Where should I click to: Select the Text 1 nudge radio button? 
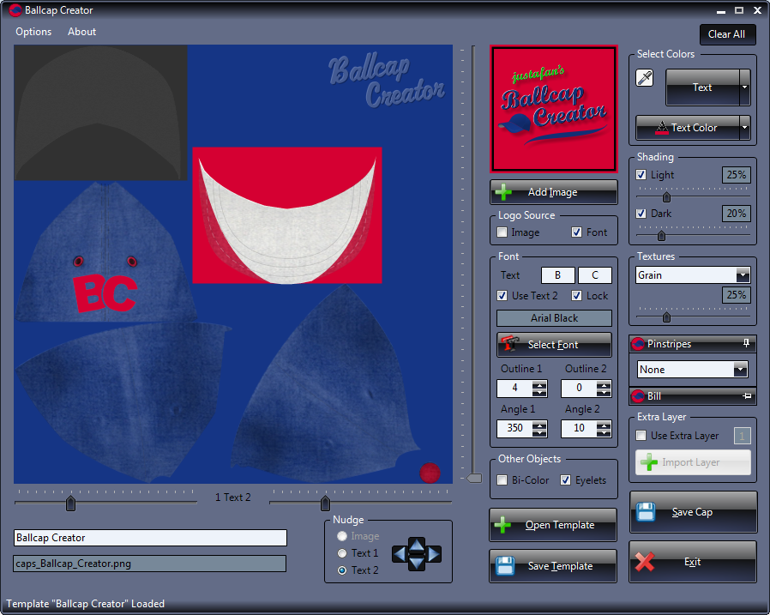click(x=343, y=553)
